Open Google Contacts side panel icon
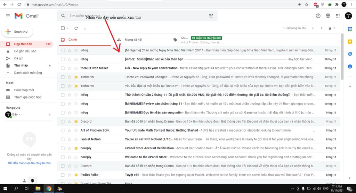Screen dimensions: 356x193 pyautogui.click(x=350, y=66)
